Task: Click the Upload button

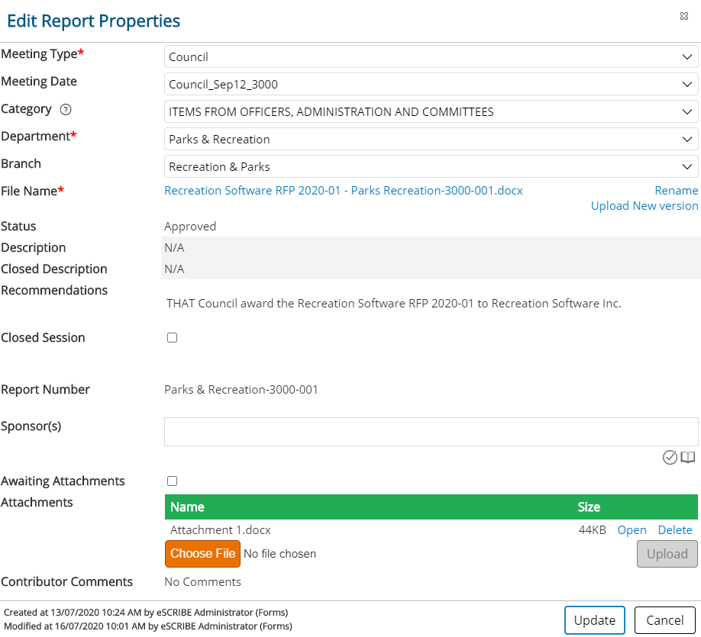Action: click(x=667, y=554)
